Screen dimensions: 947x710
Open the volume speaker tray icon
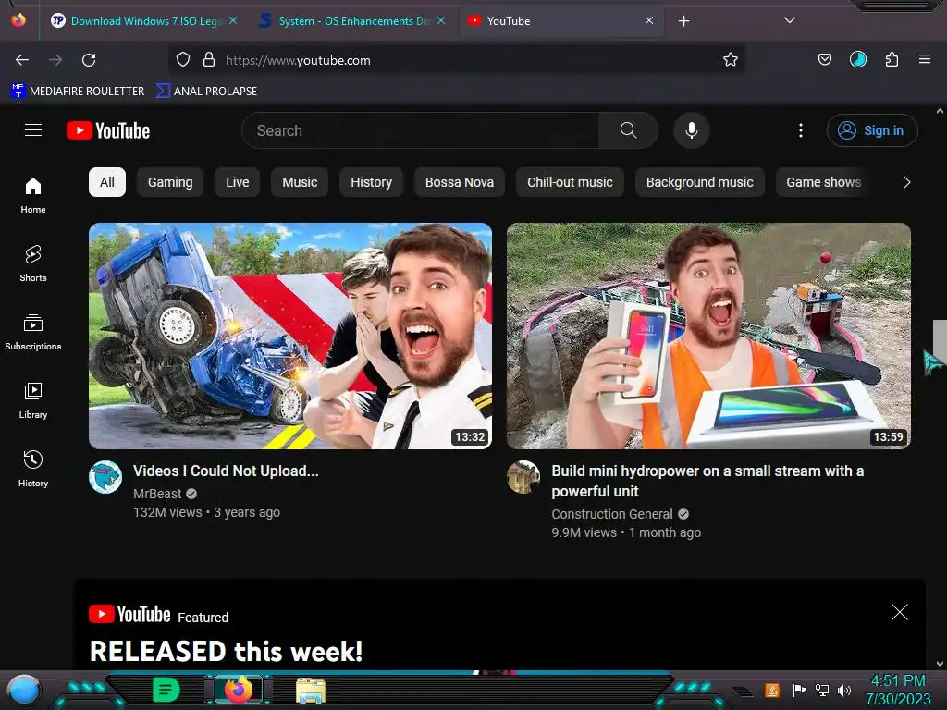coord(844,690)
